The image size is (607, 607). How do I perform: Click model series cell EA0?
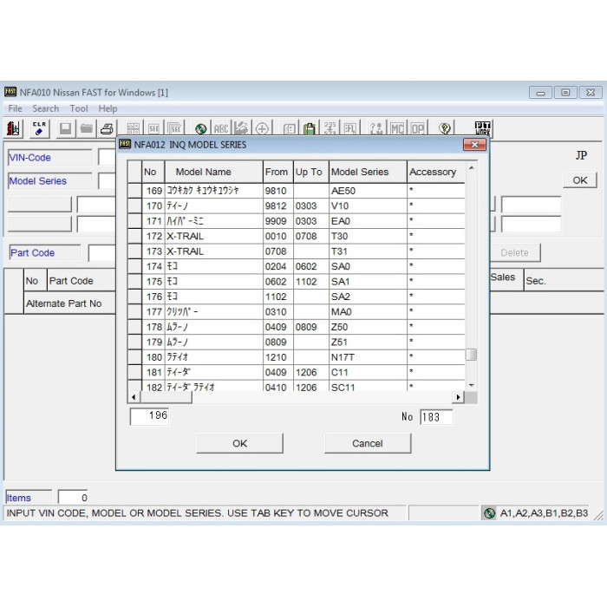tap(368, 221)
